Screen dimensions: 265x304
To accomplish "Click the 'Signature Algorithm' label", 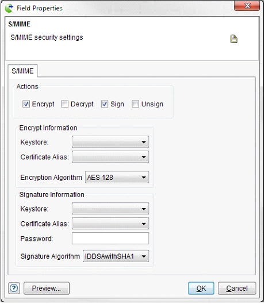I will point(50,256).
